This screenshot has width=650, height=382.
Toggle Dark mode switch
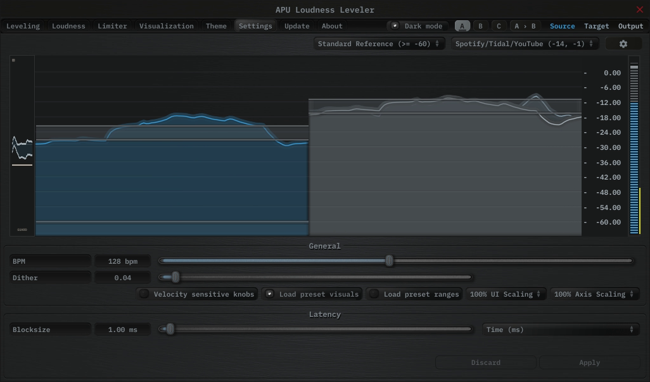point(395,26)
